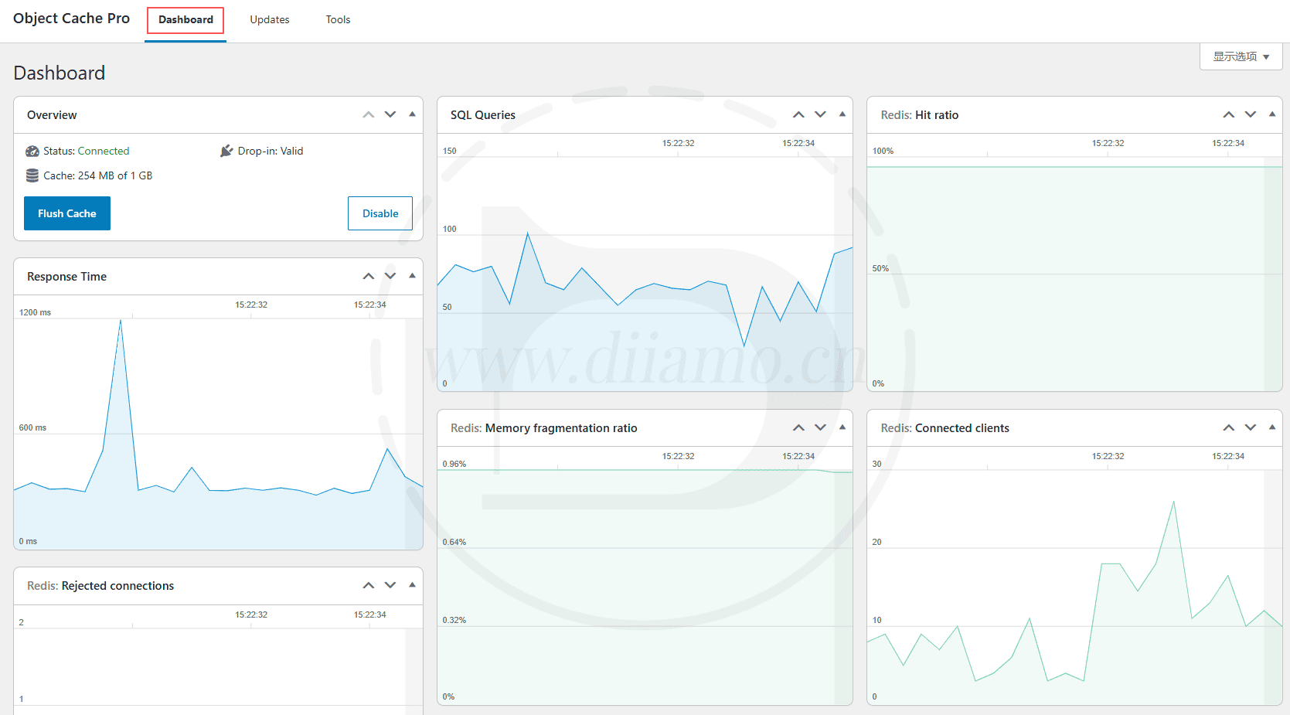Image resolution: width=1290 pixels, height=715 pixels.
Task: Move Connected clients widget down
Action: (x=1250, y=427)
